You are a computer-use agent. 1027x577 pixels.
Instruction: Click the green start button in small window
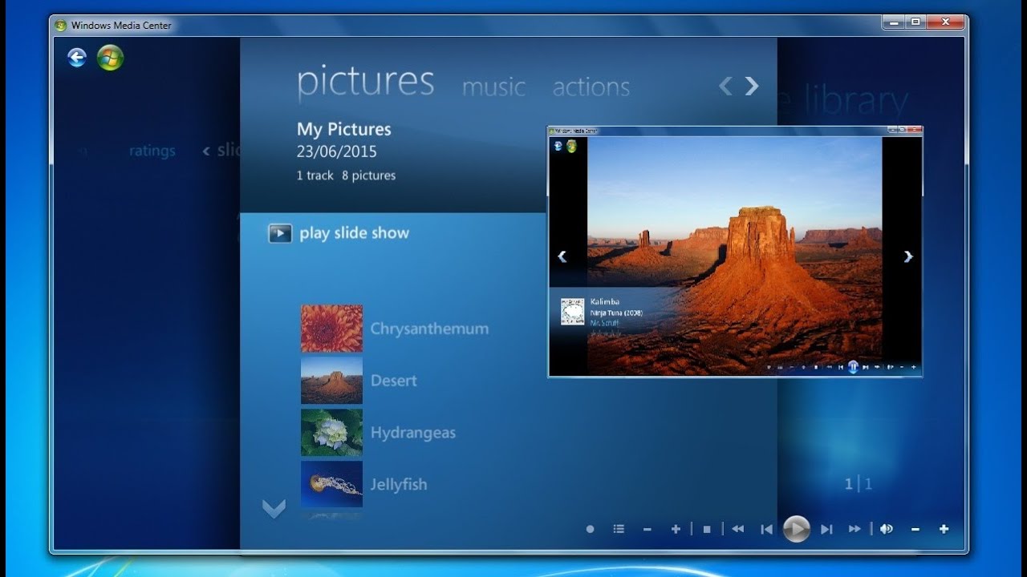[x=572, y=147]
